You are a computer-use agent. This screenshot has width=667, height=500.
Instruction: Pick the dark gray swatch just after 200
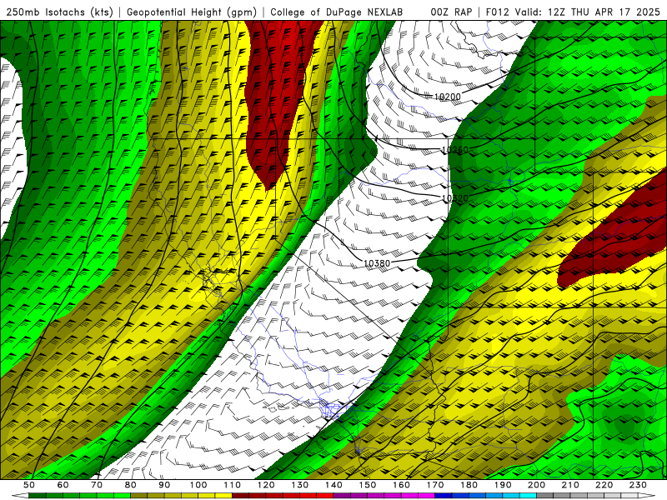click(x=545, y=496)
